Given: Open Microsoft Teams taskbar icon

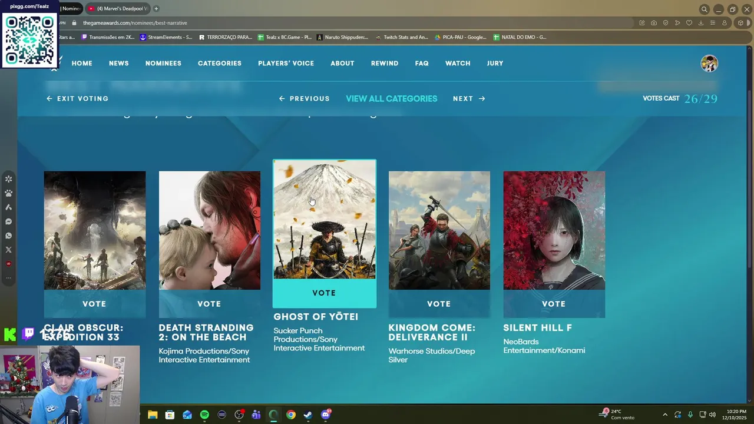Looking at the screenshot, I should tap(256, 415).
